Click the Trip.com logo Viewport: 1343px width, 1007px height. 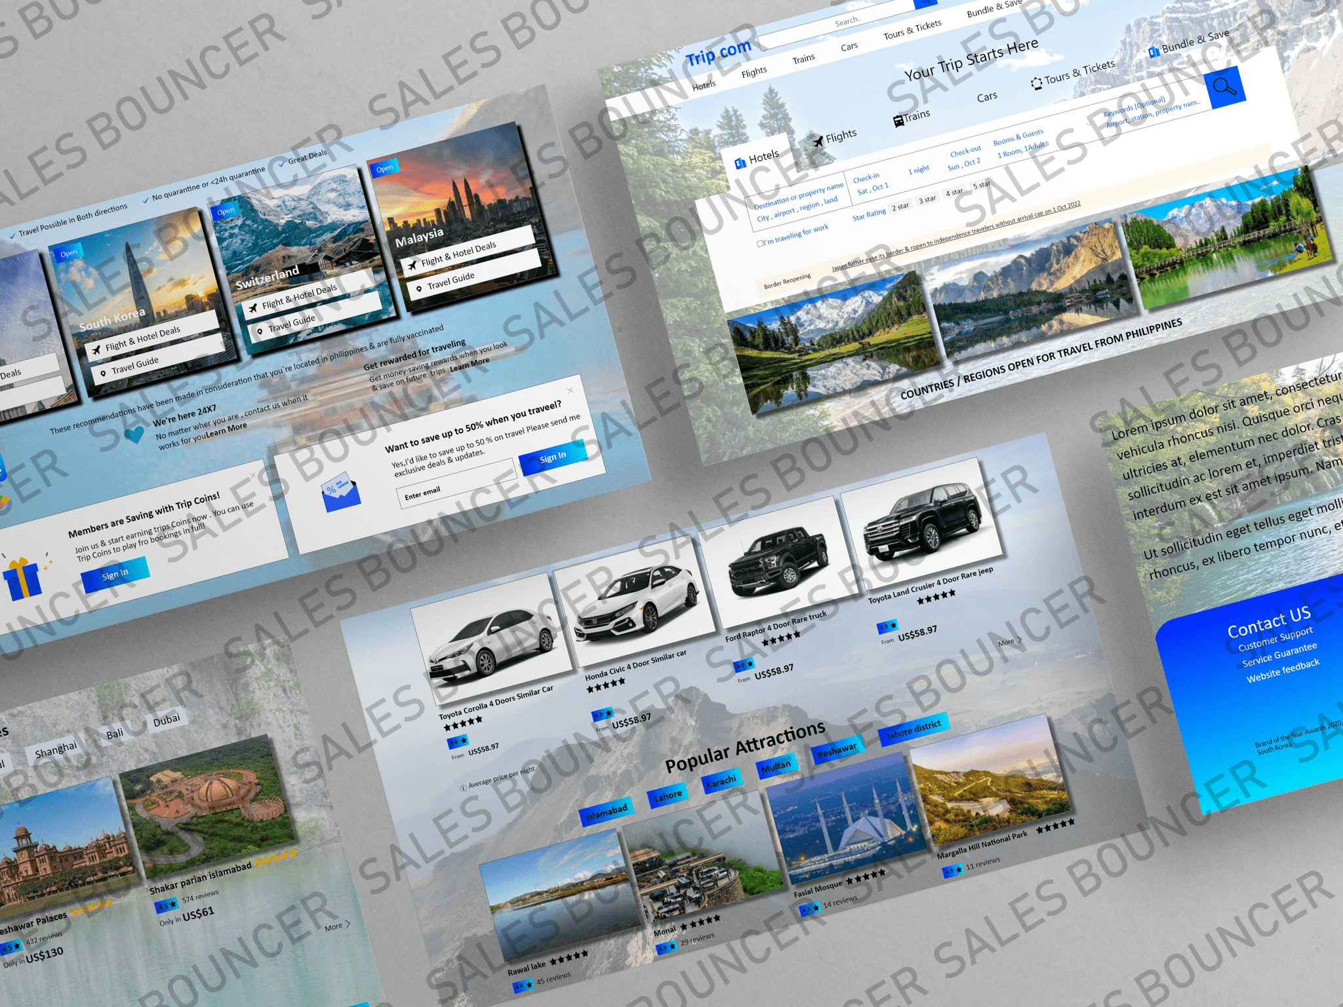718,52
